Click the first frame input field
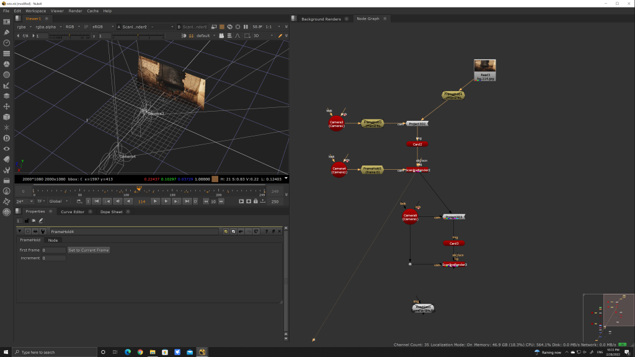This screenshot has width=635, height=357. point(53,250)
